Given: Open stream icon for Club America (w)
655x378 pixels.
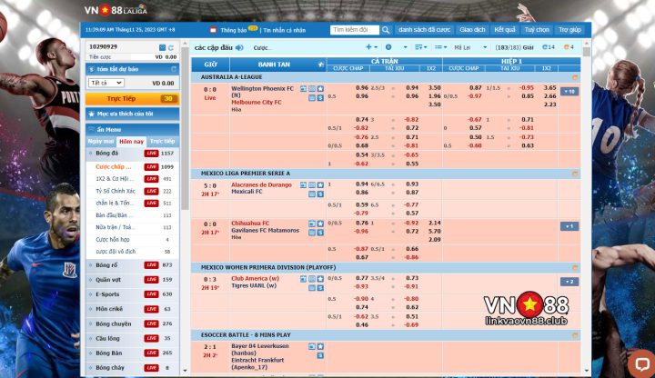Looking at the screenshot, I should (x=303, y=279).
